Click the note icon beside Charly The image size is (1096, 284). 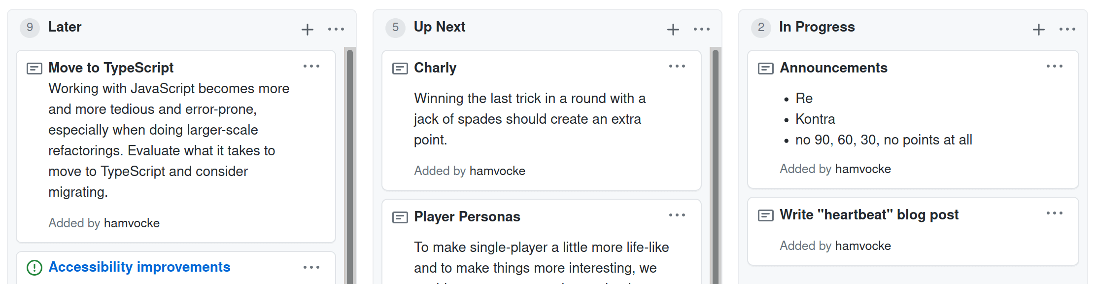pyautogui.click(x=400, y=69)
